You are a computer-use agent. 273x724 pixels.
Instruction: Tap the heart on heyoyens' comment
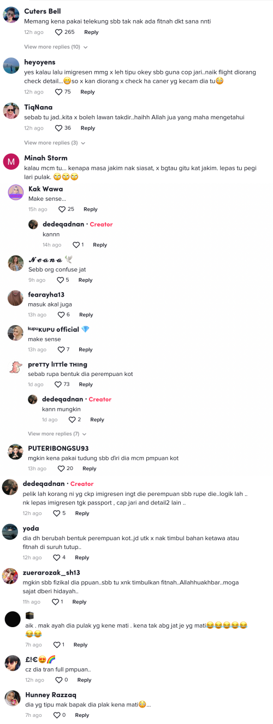coord(59,92)
